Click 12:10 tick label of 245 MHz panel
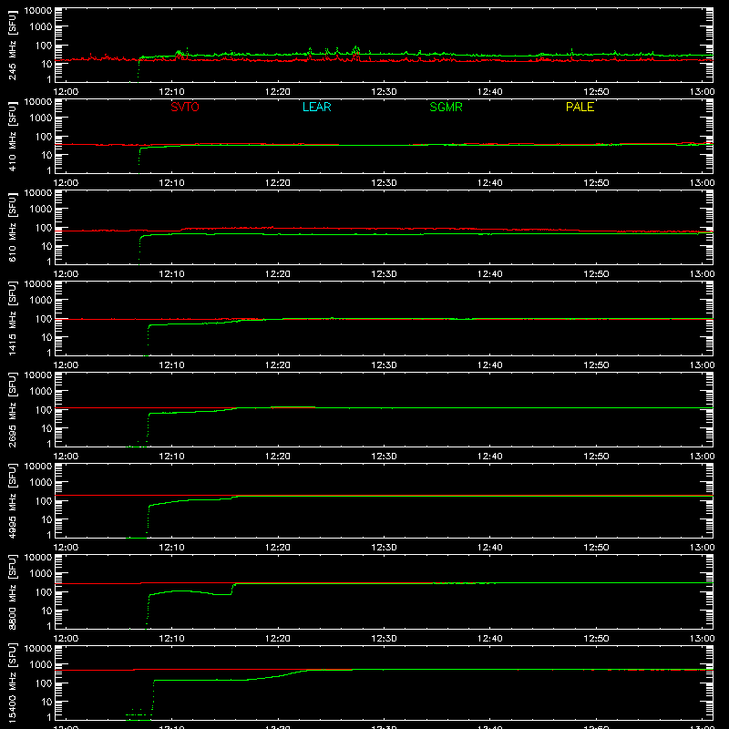Image resolution: width=729 pixels, height=729 pixels. [171, 92]
